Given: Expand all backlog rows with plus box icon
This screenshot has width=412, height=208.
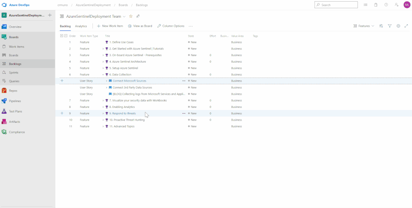Looking at the screenshot, I should (62, 36).
